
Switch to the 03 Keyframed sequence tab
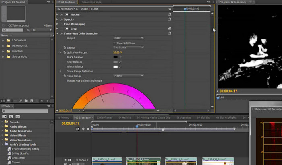pos(104,118)
